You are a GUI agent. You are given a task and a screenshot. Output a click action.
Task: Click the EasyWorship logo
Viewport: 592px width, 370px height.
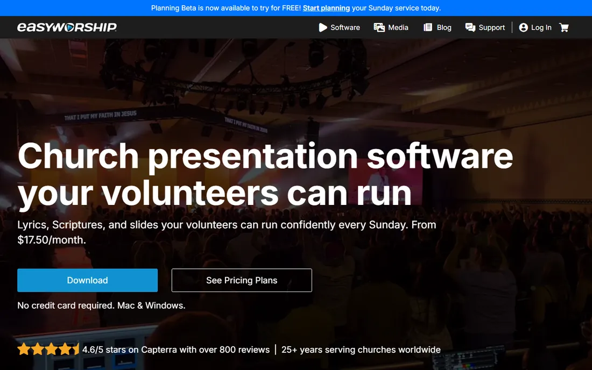[67, 27]
